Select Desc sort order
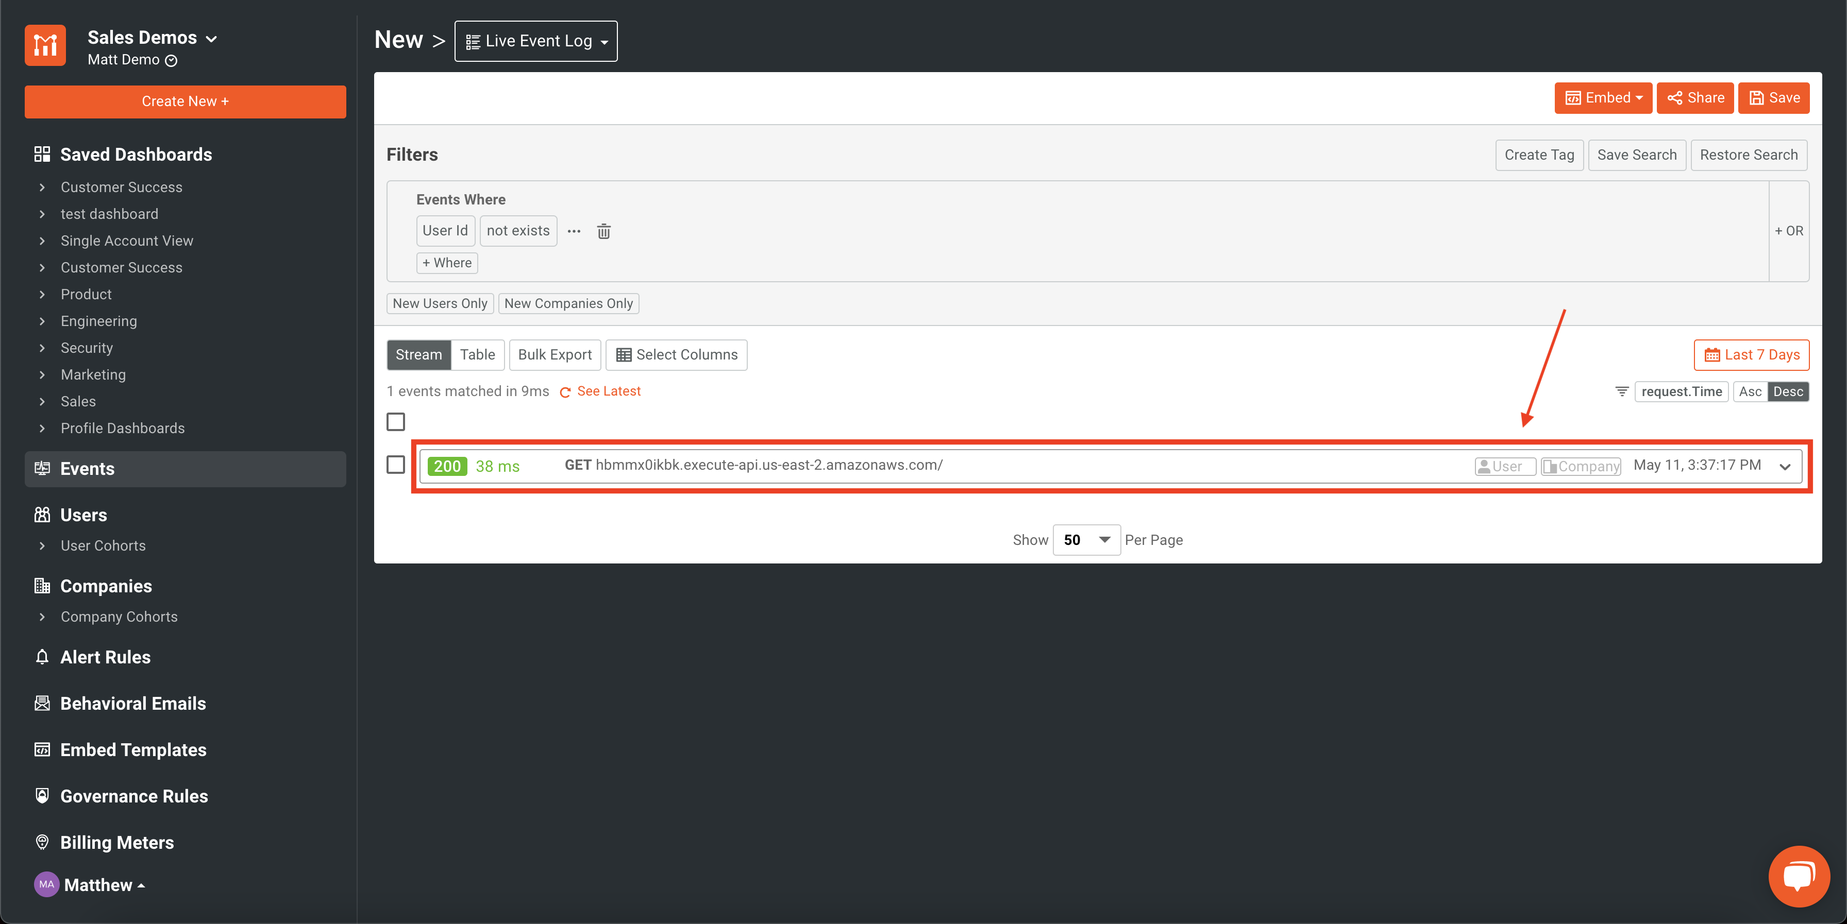Image resolution: width=1847 pixels, height=924 pixels. 1788,391
